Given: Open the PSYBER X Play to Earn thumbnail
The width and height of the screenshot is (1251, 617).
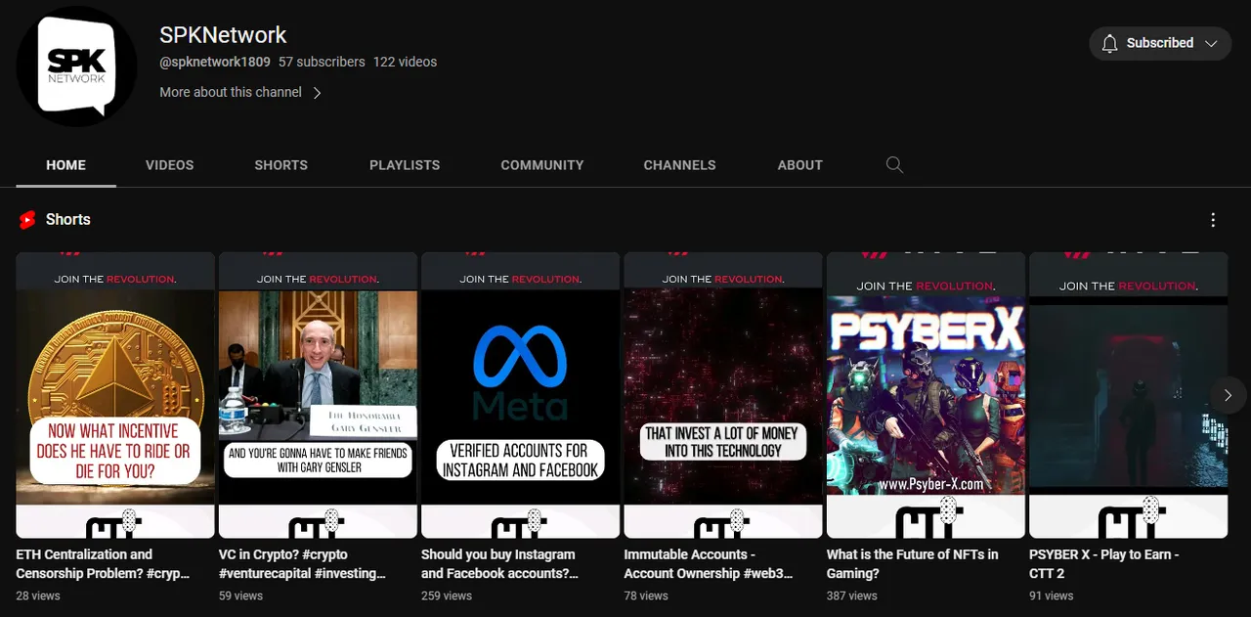Looking at the screenshot, I should [x=1129, y=395].
